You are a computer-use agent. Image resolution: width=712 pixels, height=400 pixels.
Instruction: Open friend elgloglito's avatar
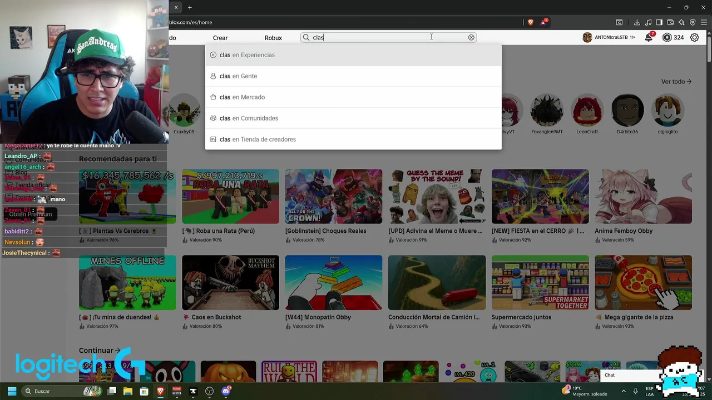pyautogui.click(x=667, y=111)
